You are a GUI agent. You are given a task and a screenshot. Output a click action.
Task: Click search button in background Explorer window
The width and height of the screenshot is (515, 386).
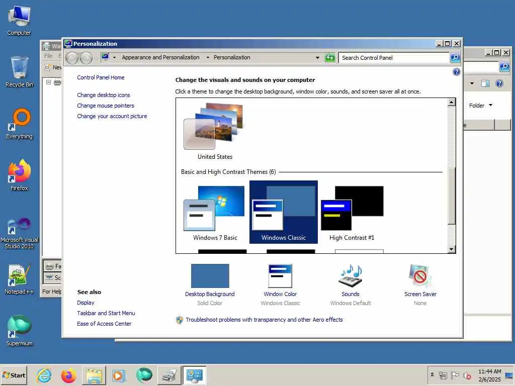coord(504,67)
